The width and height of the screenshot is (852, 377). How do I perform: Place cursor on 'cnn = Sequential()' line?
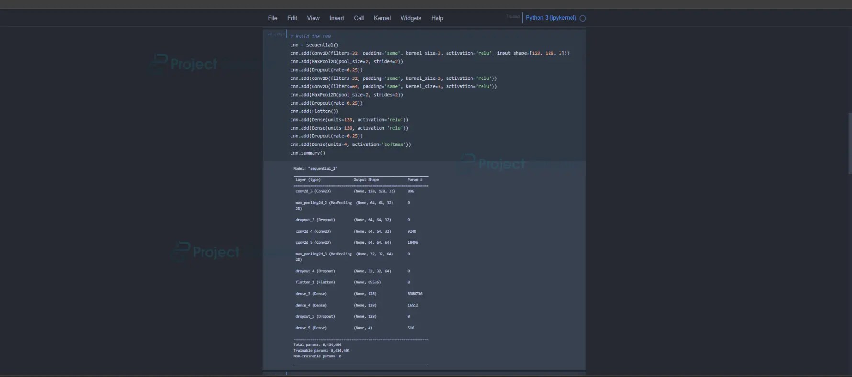[314, 45]
